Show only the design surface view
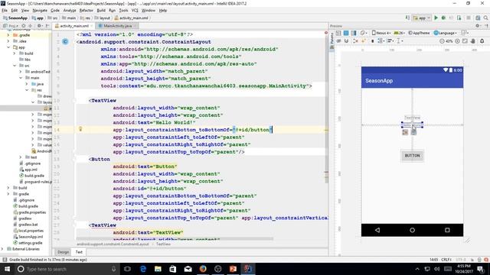 coord(338,33)
